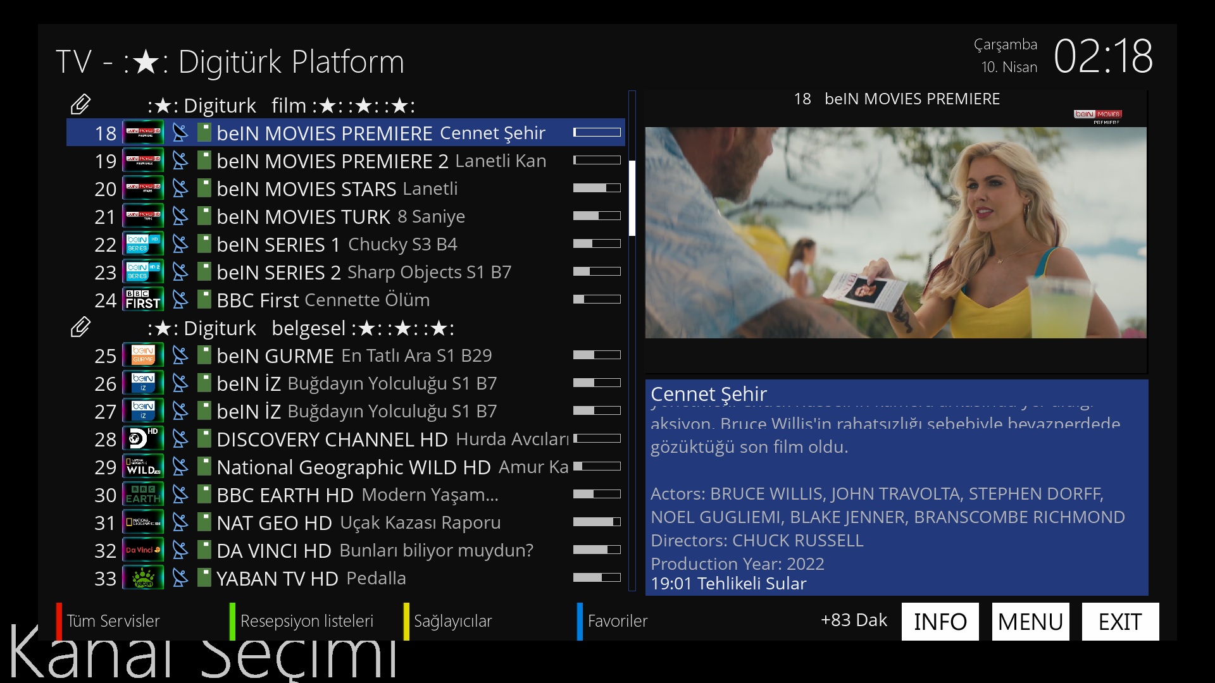Select channel 28 DISCOVERY CHANNEL HD
This screenshot has width=1215, height=683.
click(346, 439)
